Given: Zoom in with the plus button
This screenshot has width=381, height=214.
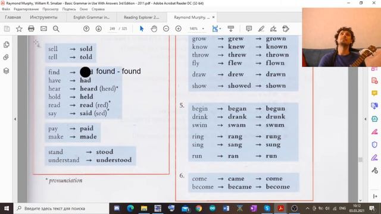Looking at the screenshot, I should click(x=179, y=29).
